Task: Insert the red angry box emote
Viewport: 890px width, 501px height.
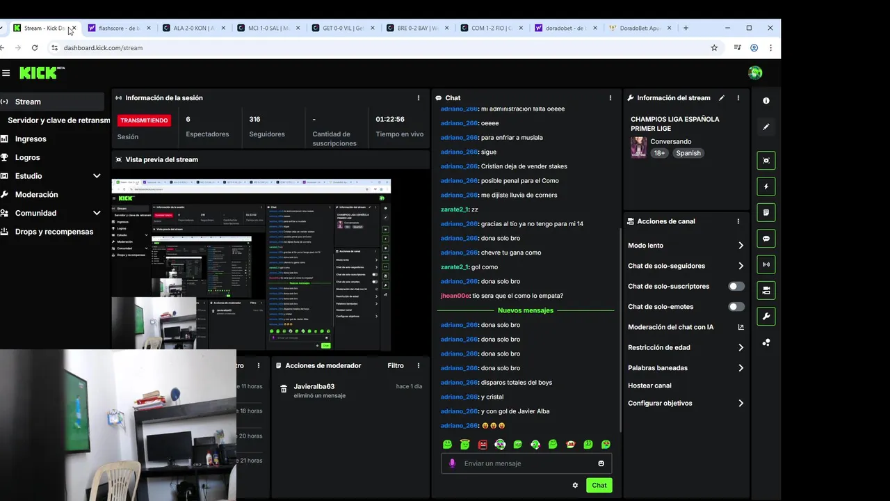Action: [483, 445]
